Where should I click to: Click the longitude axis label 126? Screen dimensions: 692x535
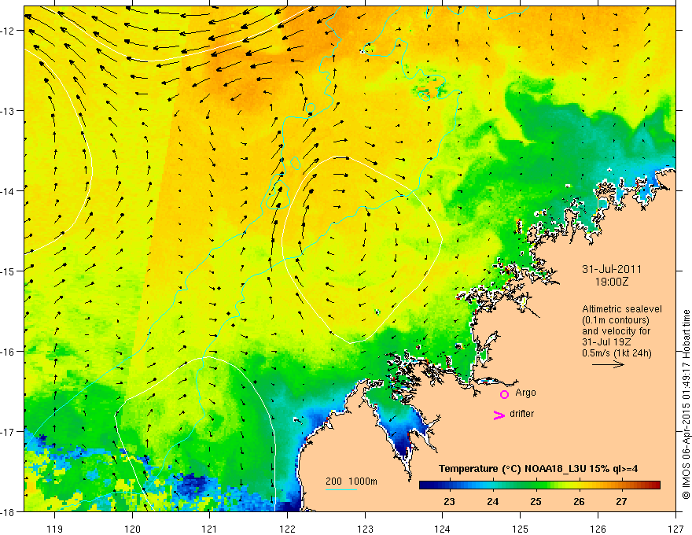click(598, 529)
